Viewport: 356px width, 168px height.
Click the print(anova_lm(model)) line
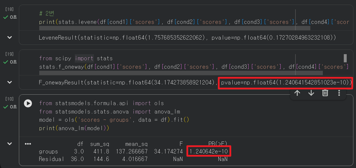click(74, 128)
